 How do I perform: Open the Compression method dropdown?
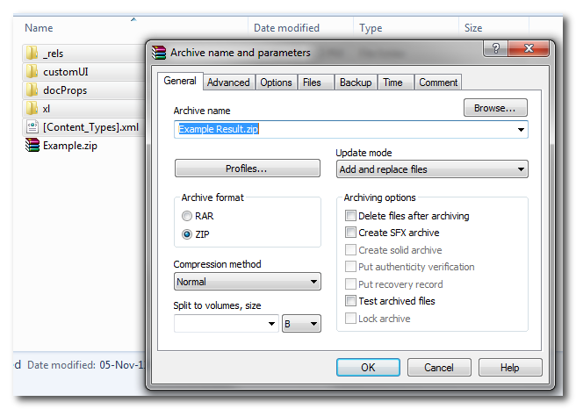[247, 283]
